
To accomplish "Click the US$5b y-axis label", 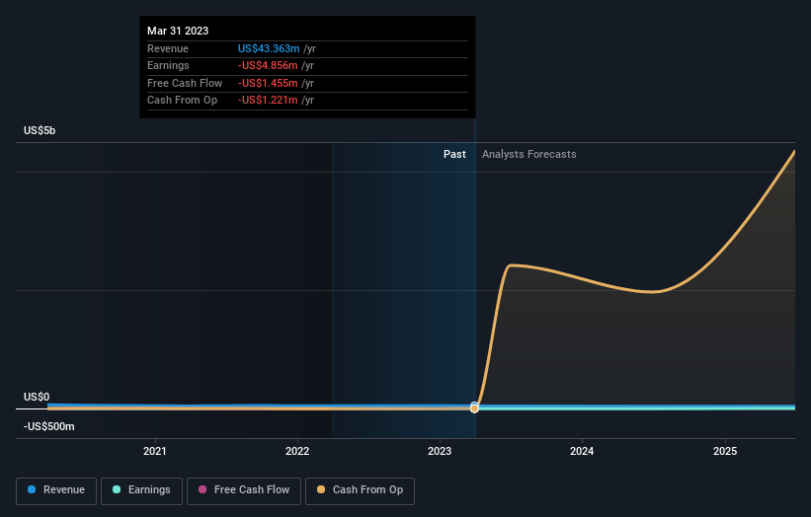I will [x=40, y=130].
